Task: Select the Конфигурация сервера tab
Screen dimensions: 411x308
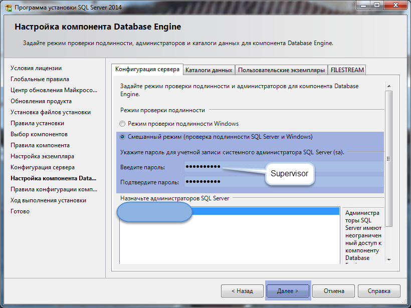Action: click(147, 70)
